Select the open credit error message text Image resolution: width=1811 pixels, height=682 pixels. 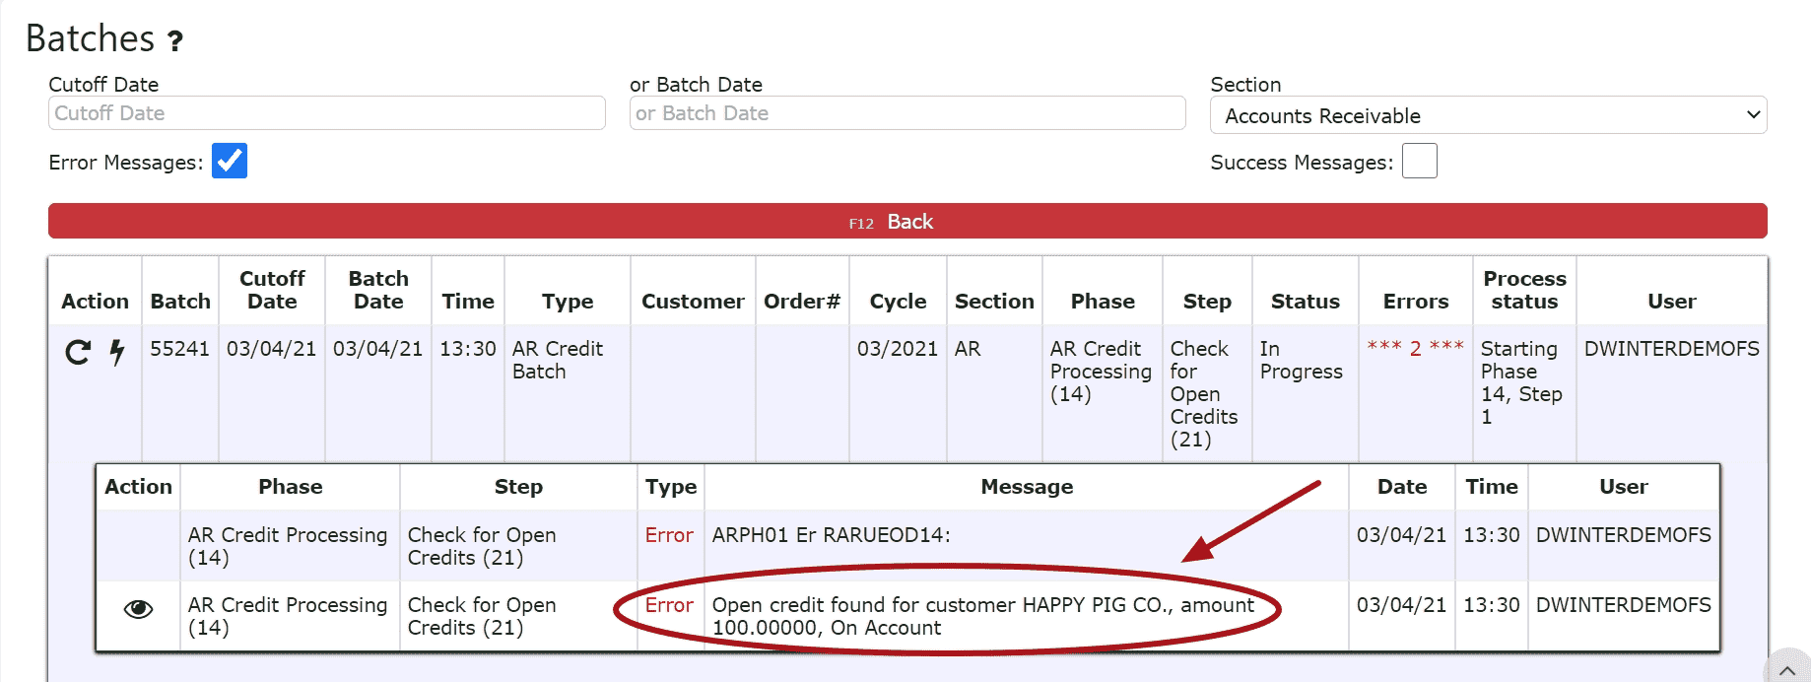coord(982,616)
